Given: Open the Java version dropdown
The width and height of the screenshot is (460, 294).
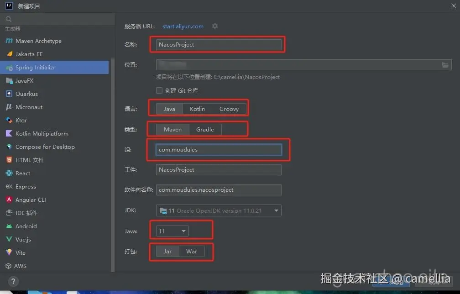Looking at the screenshot, I should 172,231.
